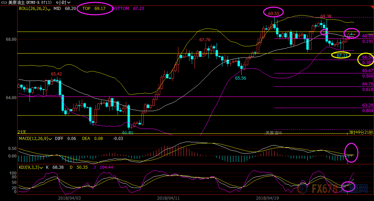Click the 0.618 Fibonacci level label
This screenshot has width=374, height=201.
point(367,90)
